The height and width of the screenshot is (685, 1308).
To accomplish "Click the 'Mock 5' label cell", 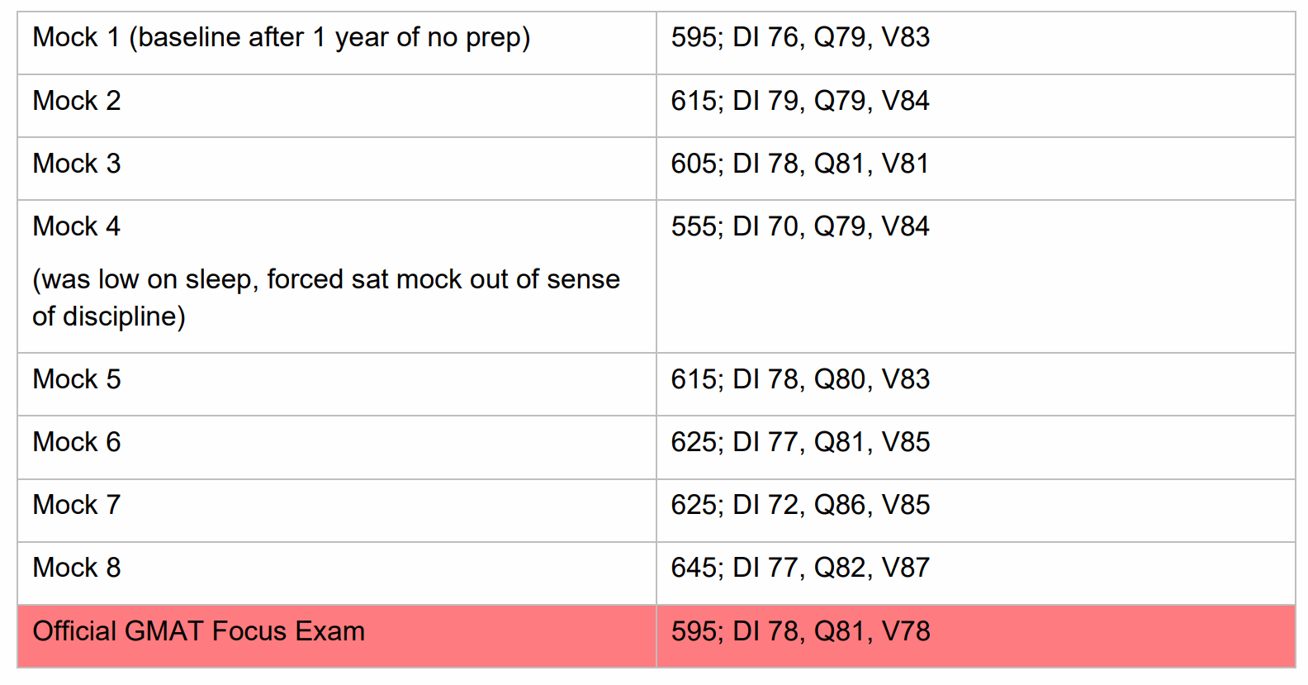I will [x=77, y=379].
